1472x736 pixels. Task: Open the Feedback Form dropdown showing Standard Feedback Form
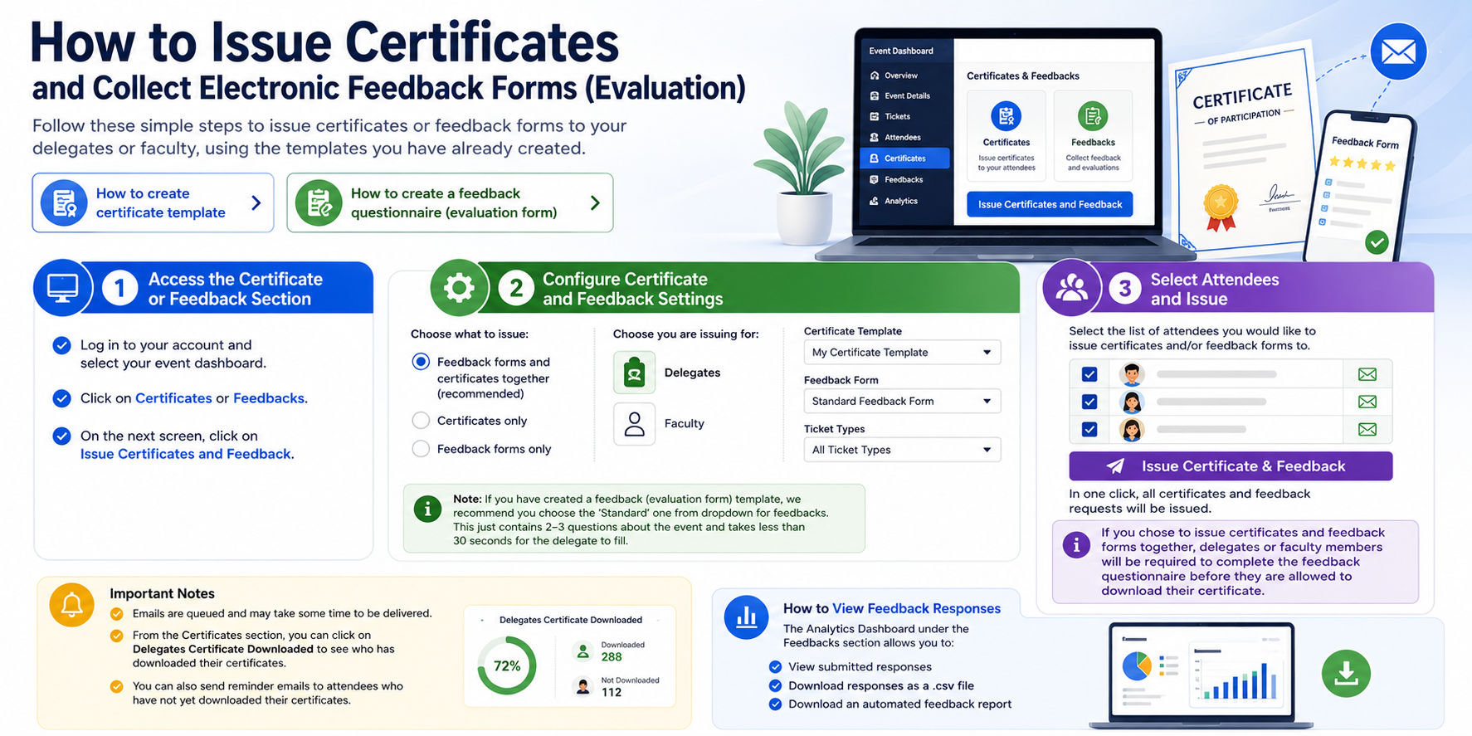pos(902,401)
